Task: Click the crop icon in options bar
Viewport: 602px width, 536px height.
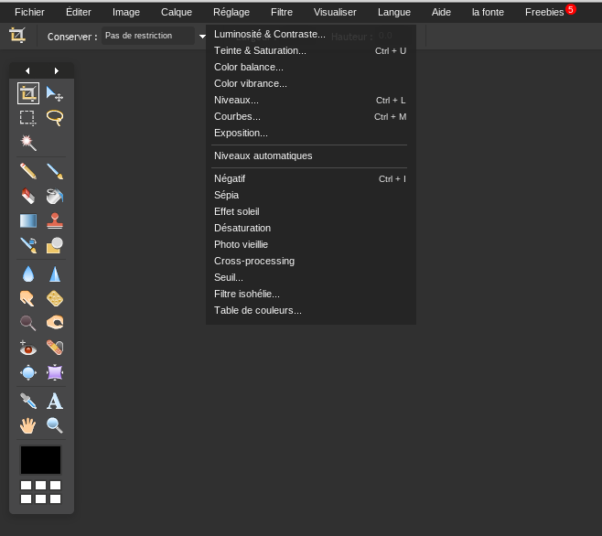Action: click(17, 36)
